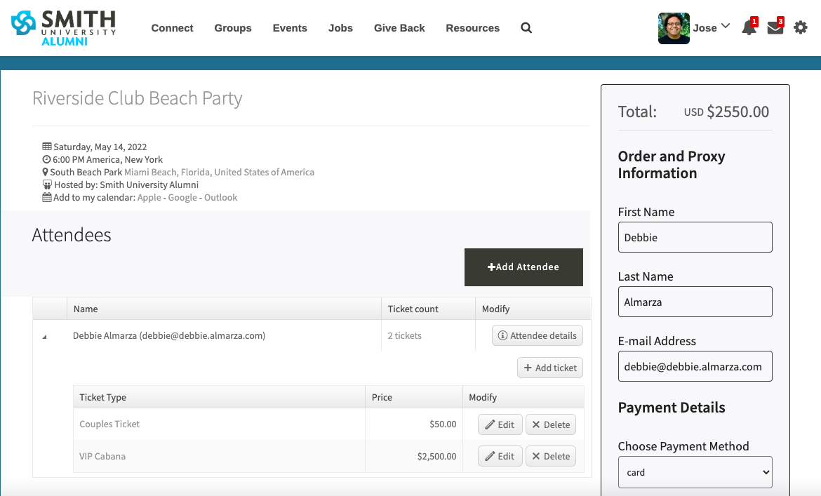Click the Smith University Alumni logo

coord(63,28)
